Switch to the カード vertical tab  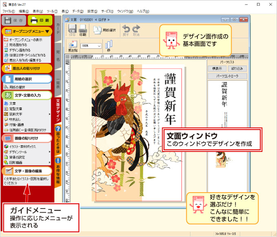pyautogui.click(x=58, y=28)
